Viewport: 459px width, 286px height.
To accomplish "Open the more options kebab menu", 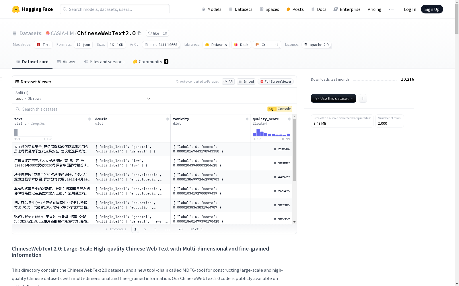I will pos(363,98).
